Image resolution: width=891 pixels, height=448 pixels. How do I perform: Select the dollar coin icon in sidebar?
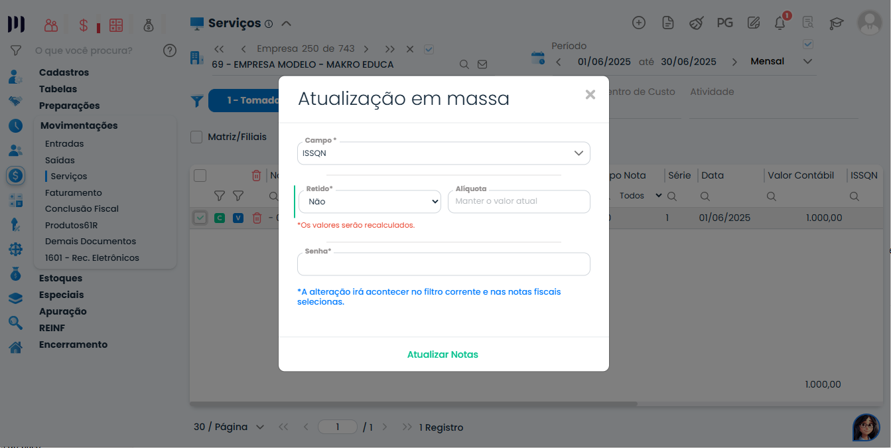[16, 176]
